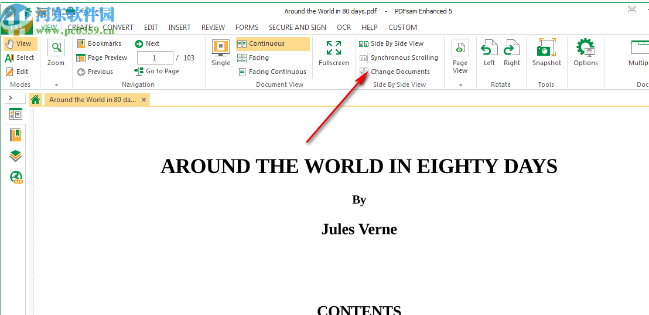This screenshot has height=315, width=649.
Task: Go to the Home start tab
Action: 36,100
